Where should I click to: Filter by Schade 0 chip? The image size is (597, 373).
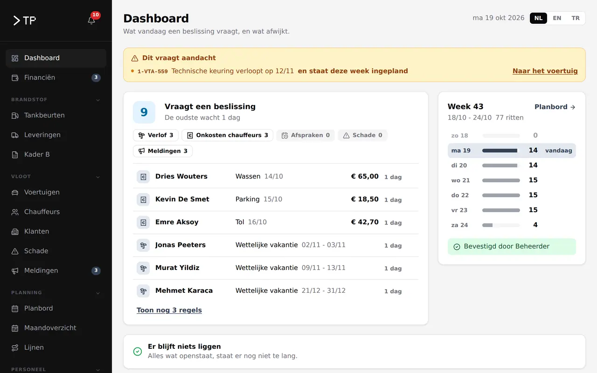tap(362, 135)
